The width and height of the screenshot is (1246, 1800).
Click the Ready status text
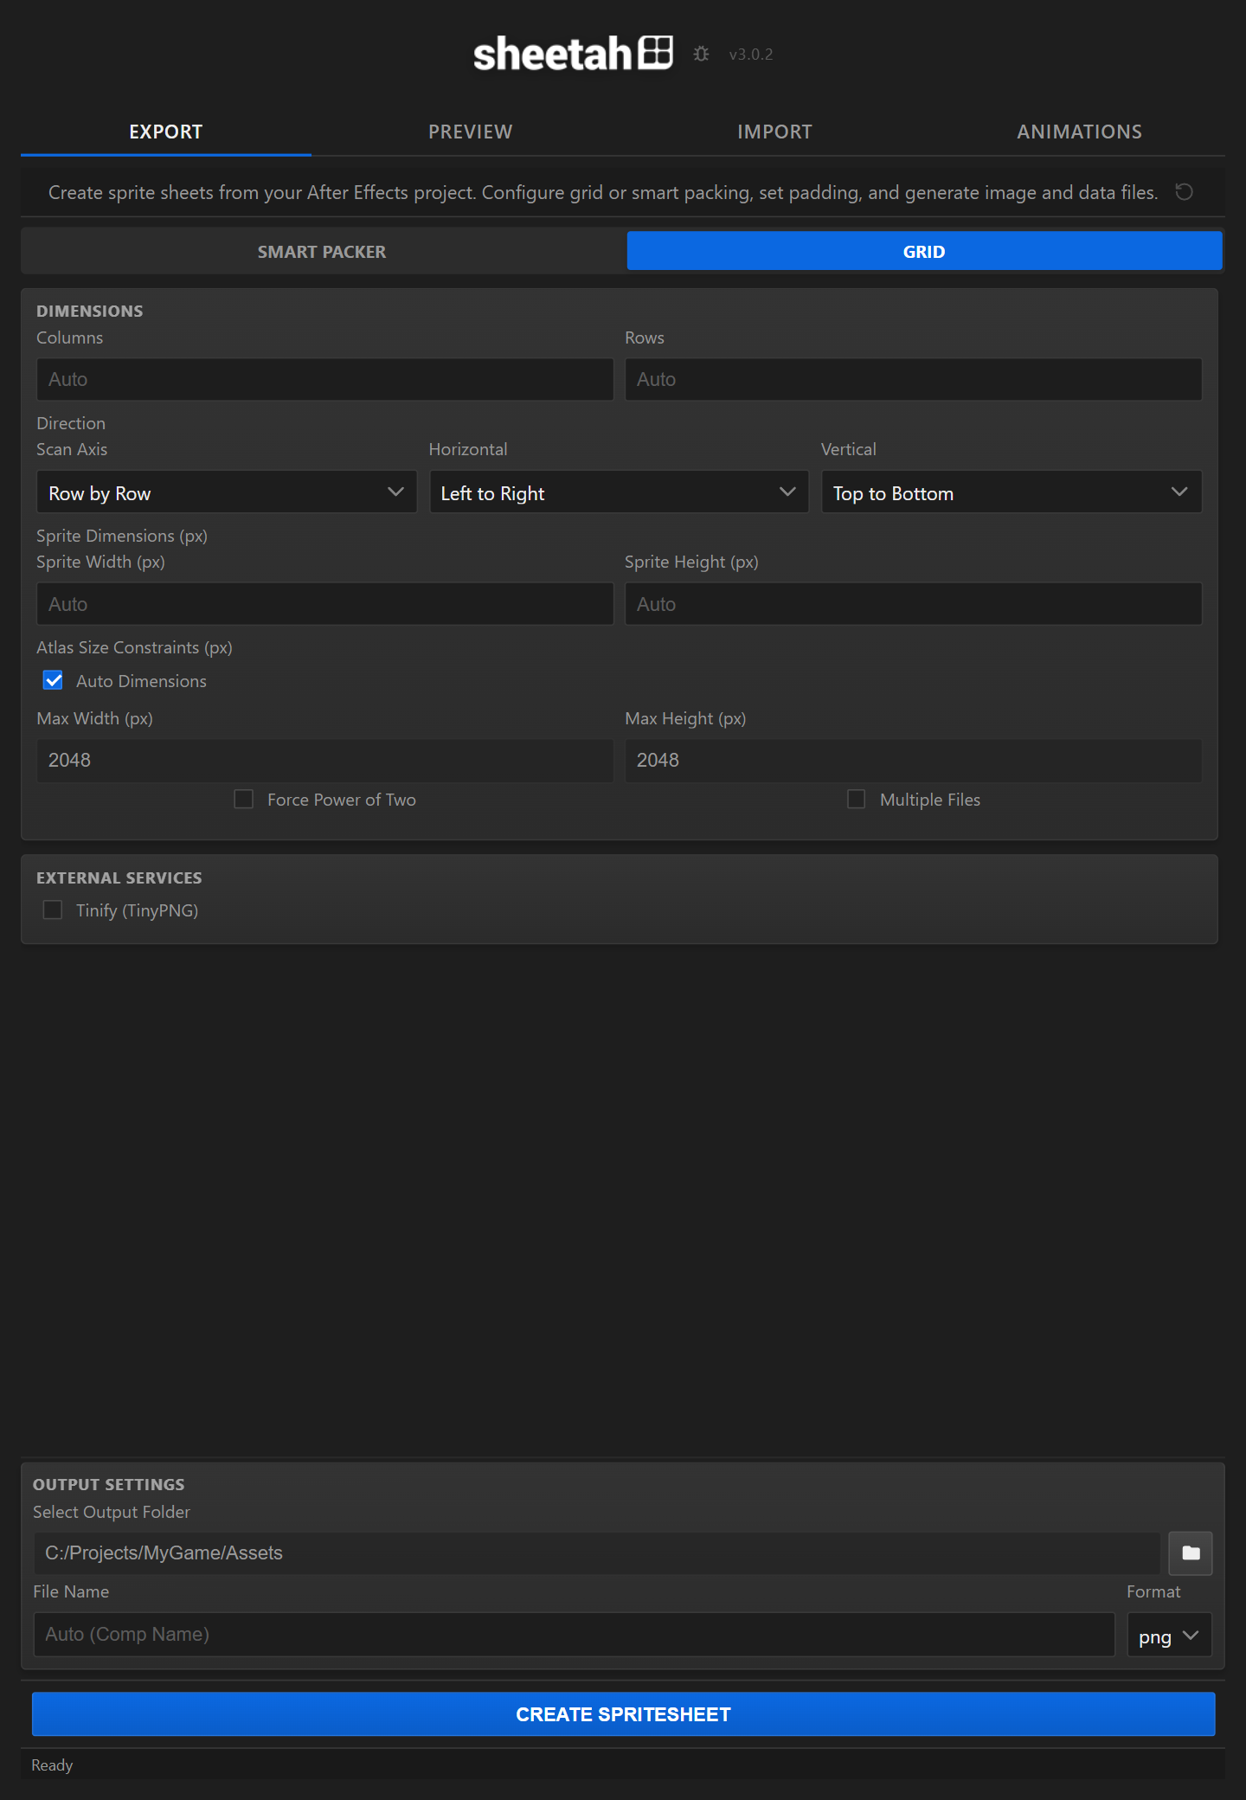click(52, 1765)
